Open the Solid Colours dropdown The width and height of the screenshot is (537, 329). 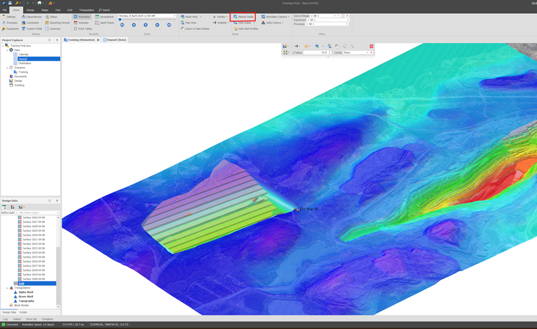272,23
